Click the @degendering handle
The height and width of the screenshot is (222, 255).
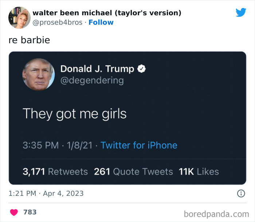pos(92,81)
